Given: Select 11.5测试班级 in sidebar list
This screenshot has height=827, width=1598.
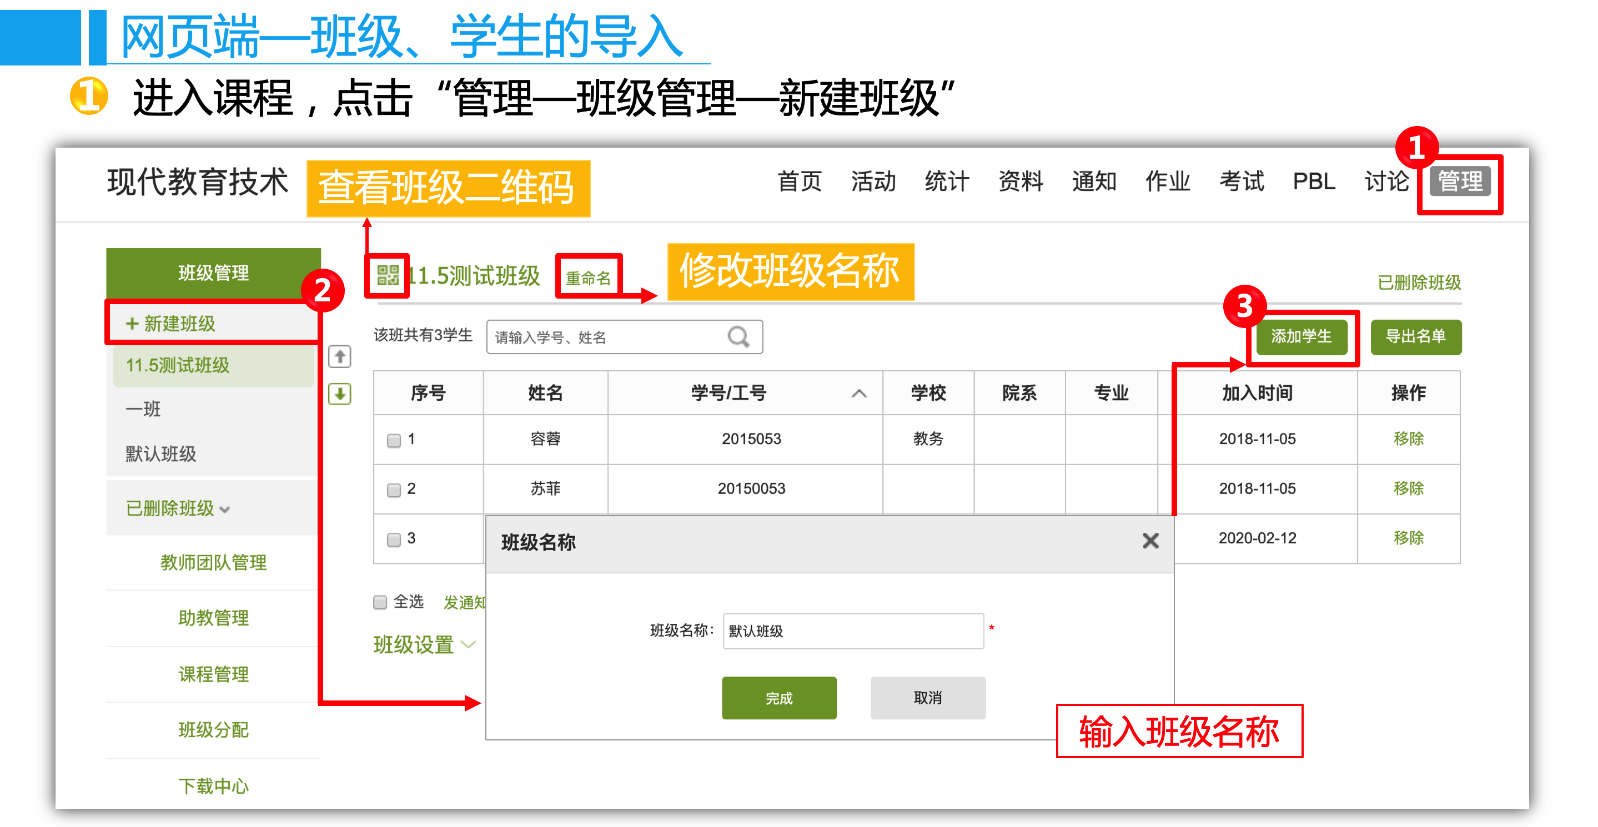Looking at the screenshot, I should click(x=178, y=365).
